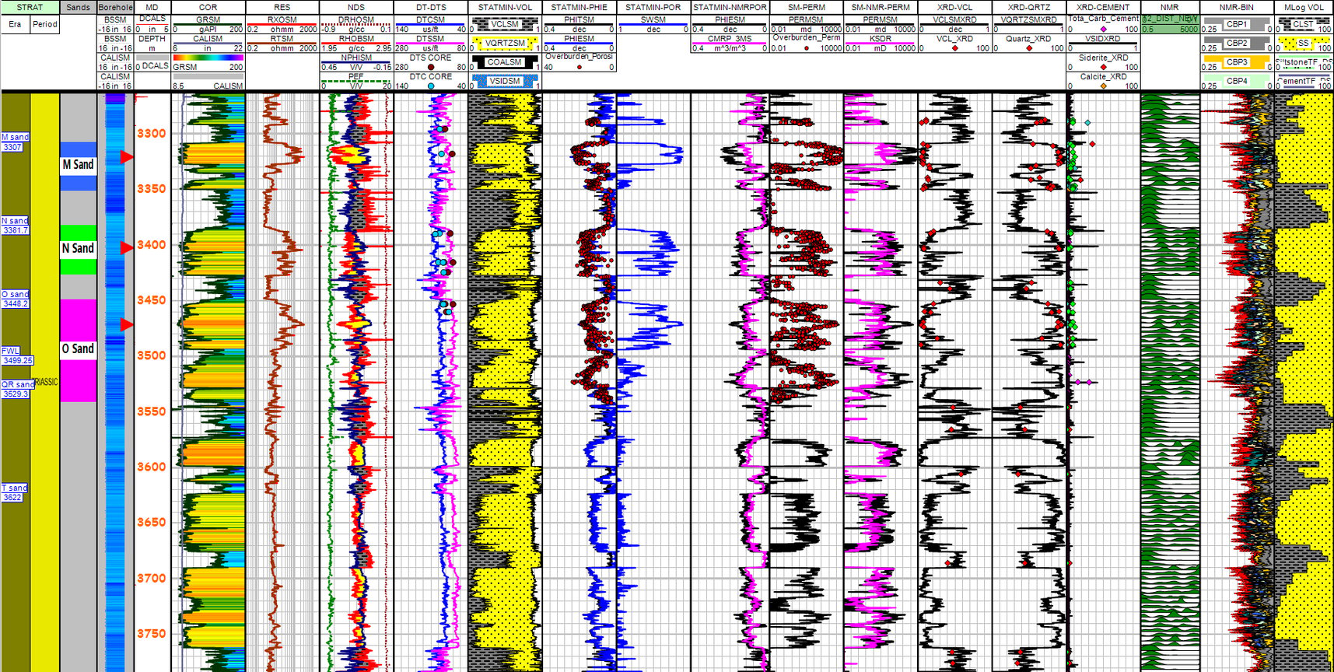
Task: Click the magenta O Sand zone block
Action: tap(78, 350)
